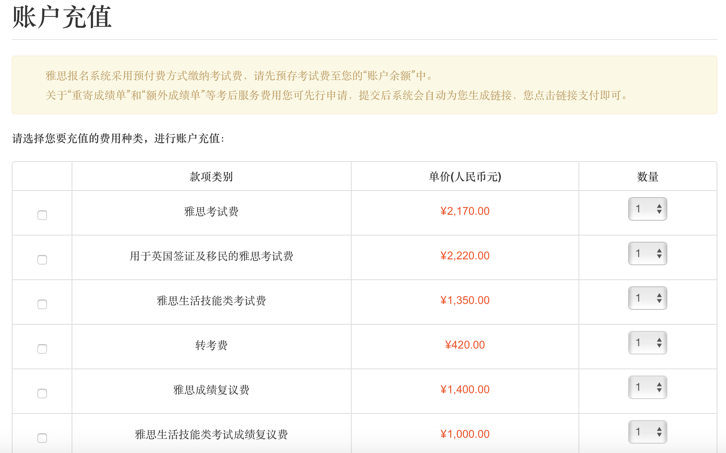Screen dimensions: 726x453
Task: Click the ¥420.00 price text
Action: [465, 345]
